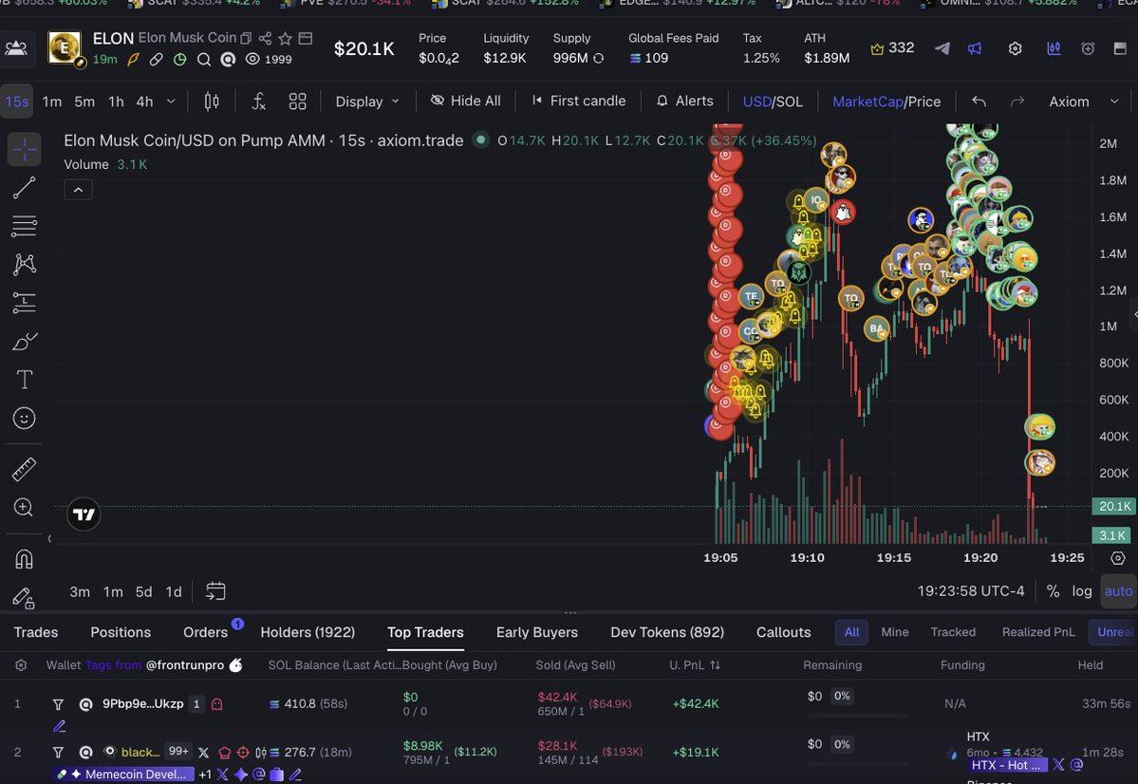Toggle auto scale
1138x784 pixels.
[1118, 591]
